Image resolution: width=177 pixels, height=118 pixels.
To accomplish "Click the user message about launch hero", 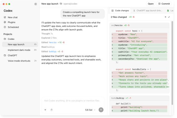I will coord(83,14).
